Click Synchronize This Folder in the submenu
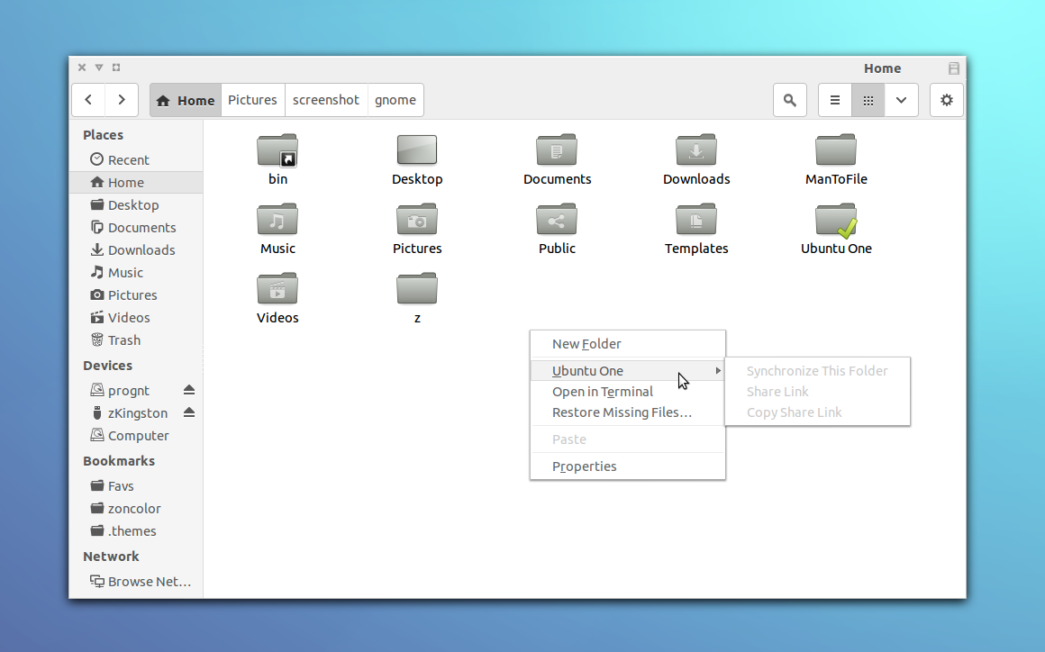Image resolution: width=1045 pixels, height=652 pixels. (818, 371)
